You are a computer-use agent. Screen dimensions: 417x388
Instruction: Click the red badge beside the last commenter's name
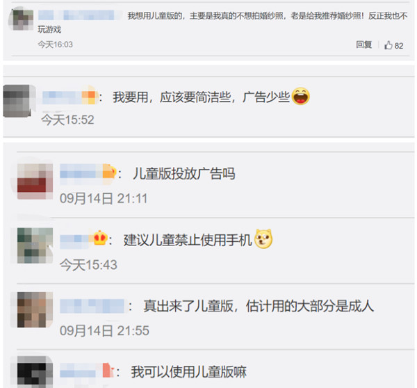[x=108, y=371]
